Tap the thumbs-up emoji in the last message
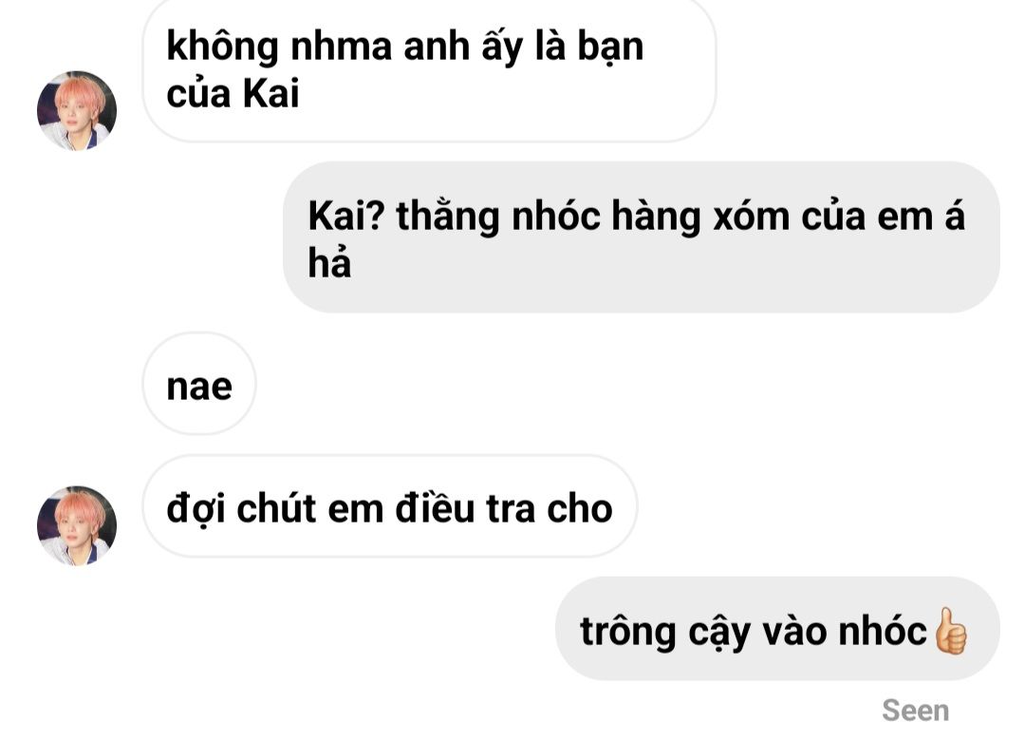 coord(950,631)
